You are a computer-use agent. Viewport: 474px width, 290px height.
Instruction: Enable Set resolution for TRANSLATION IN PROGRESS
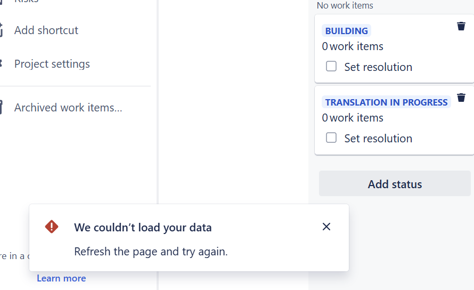(331, 138)
